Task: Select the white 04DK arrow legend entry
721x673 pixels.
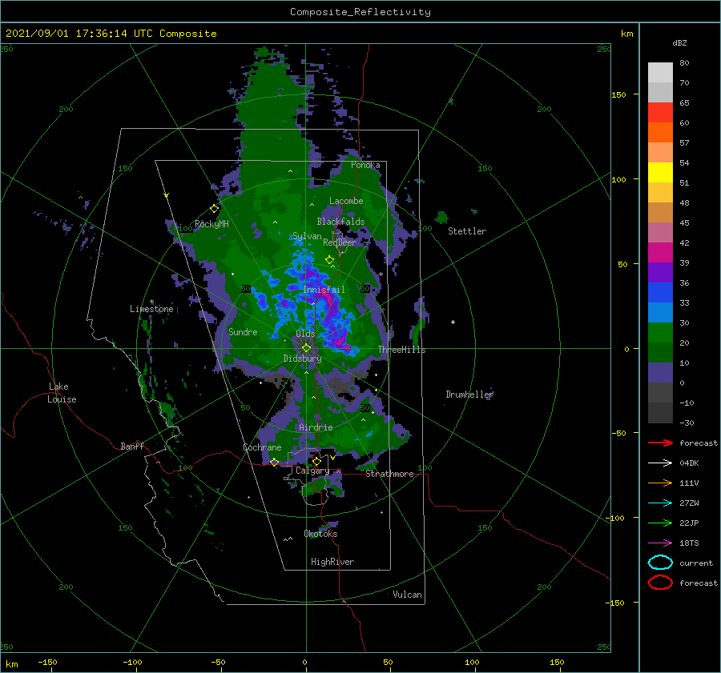Action: point(660,463)
